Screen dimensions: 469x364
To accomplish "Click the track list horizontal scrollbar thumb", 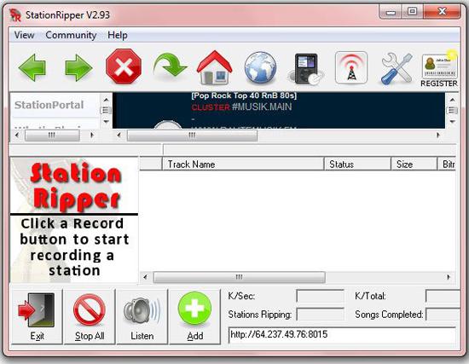I will point(239,277).
